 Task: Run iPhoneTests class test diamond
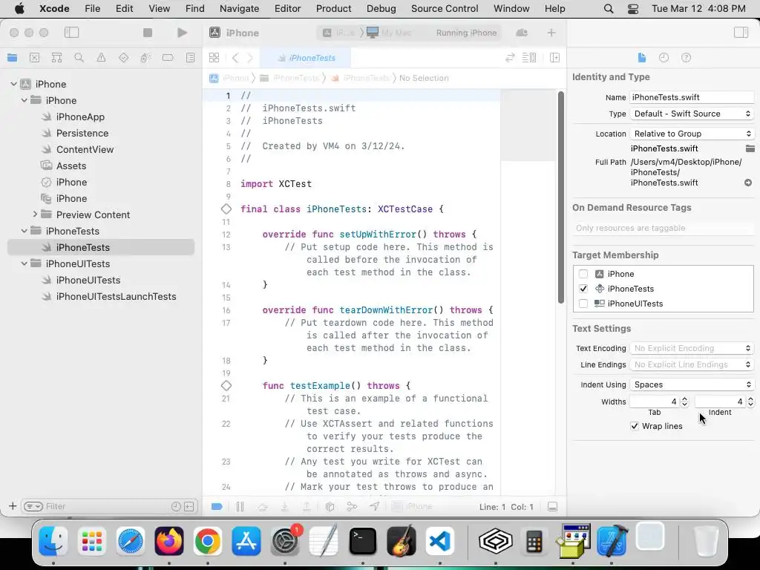click(x=226, y=209)
